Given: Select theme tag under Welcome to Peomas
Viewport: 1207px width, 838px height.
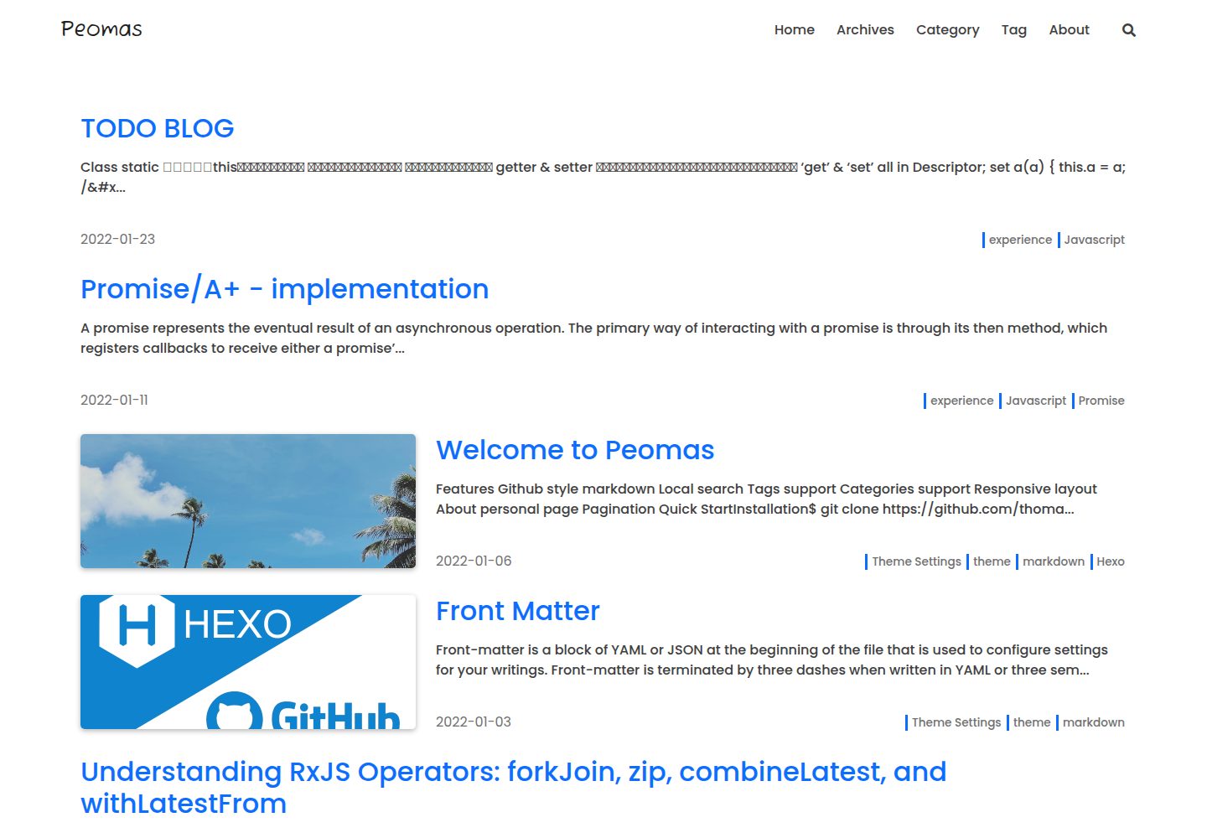Looking at the screenshot, I should coord(991,561).
